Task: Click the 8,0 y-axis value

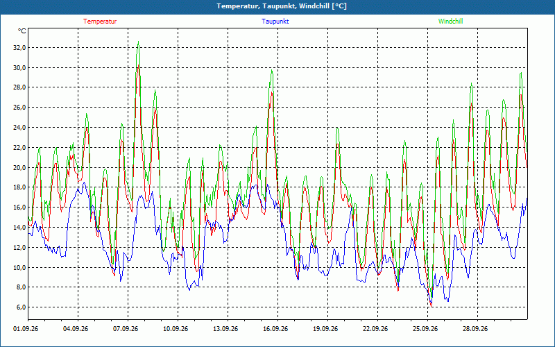Action: click(21, 287)
